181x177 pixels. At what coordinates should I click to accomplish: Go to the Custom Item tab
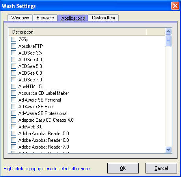[x=103, y=18]
